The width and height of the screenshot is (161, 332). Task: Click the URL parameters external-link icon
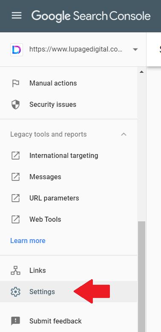click(x=15, y=198)
